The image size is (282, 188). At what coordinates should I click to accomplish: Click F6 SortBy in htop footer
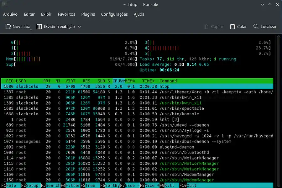pyautogui.click(x=110, y=185)
